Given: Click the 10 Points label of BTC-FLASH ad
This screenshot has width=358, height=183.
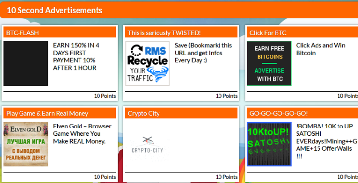Looking at the screenshot, I should point(105,96).
